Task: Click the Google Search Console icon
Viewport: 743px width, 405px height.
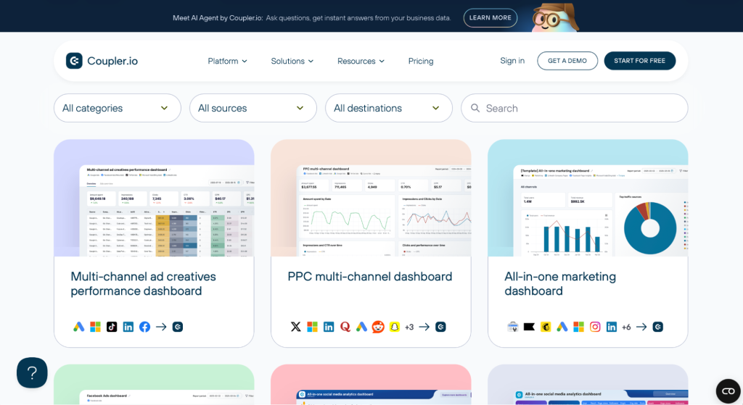Action: (x=513, y=327)
